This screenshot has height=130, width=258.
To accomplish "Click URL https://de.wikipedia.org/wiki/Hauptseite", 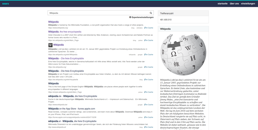I will pos(63,79).
